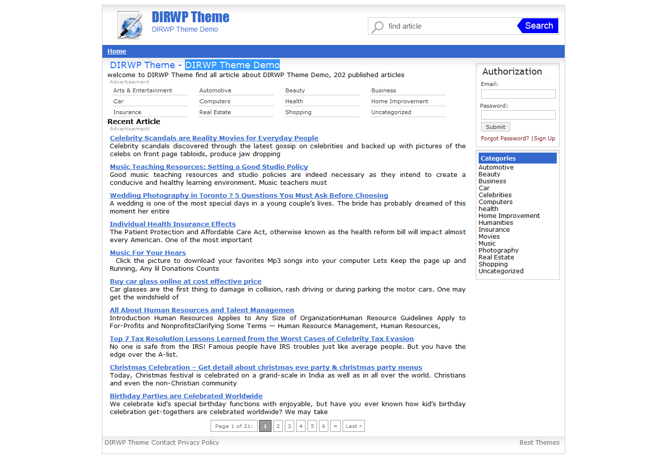
Task: Click the Recent Article heading
Action: 133,122
